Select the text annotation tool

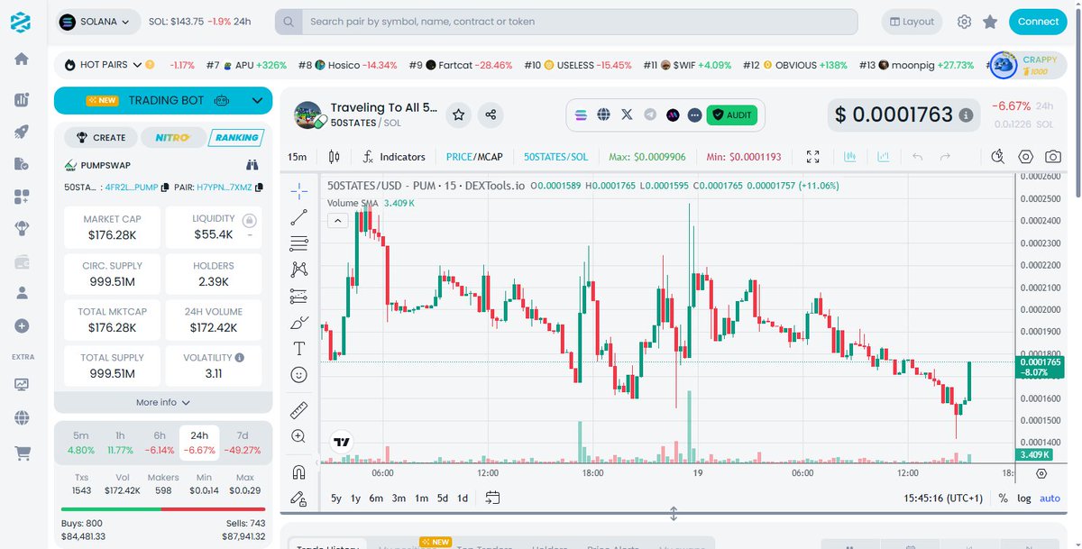[x=299, y=349]
